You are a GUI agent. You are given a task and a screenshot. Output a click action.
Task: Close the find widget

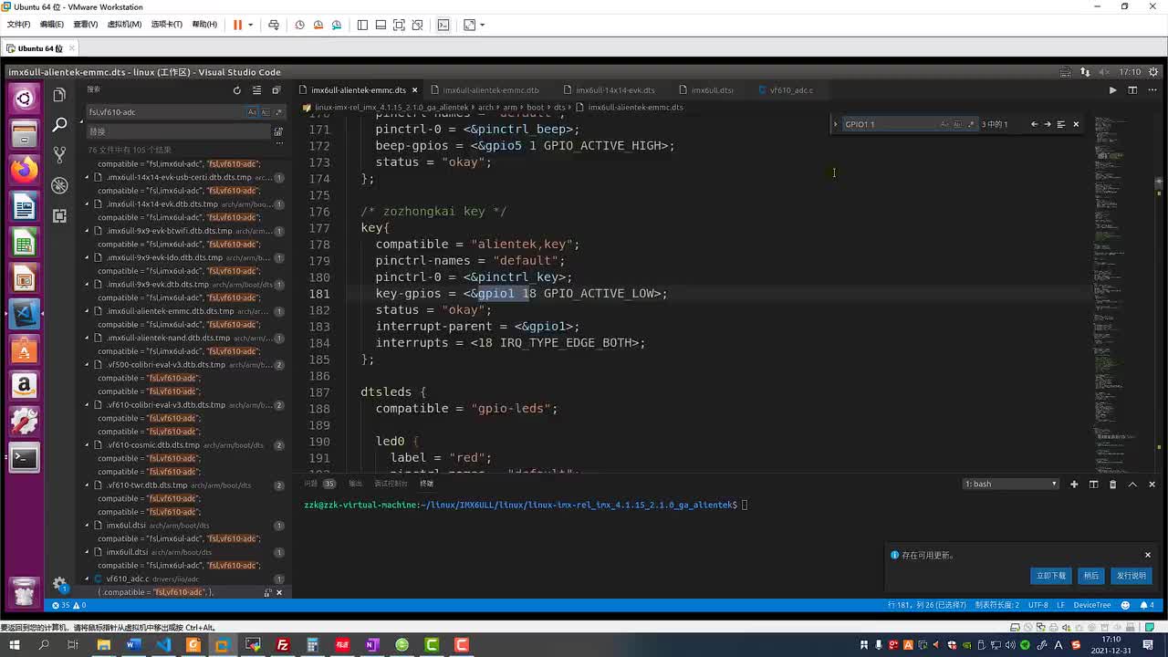tap(1076, 124)
